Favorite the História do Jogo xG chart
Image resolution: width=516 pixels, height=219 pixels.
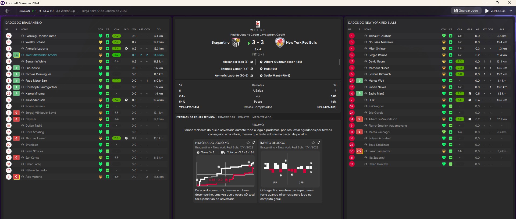click(x=248, y=142)
